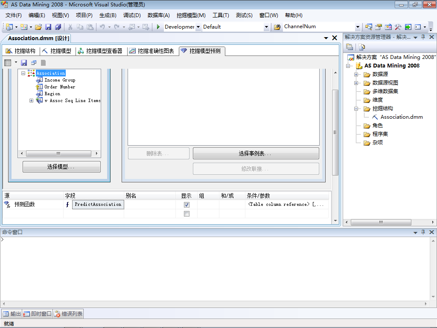
Task: Switch to the 挖掘模型查看器 tab
Action: (100, 51)
